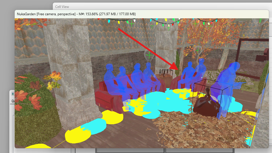Click the NukaGarden render window title bar

coord(142,14)
